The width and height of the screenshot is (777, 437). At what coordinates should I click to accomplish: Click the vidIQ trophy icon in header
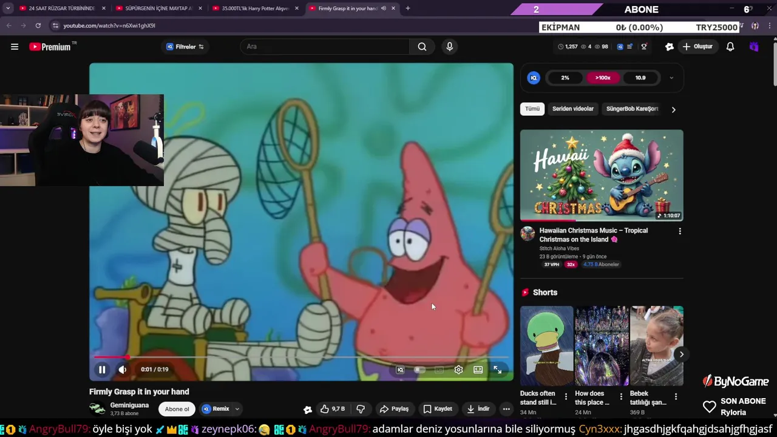pyautogui.click(x=644, y=47)
